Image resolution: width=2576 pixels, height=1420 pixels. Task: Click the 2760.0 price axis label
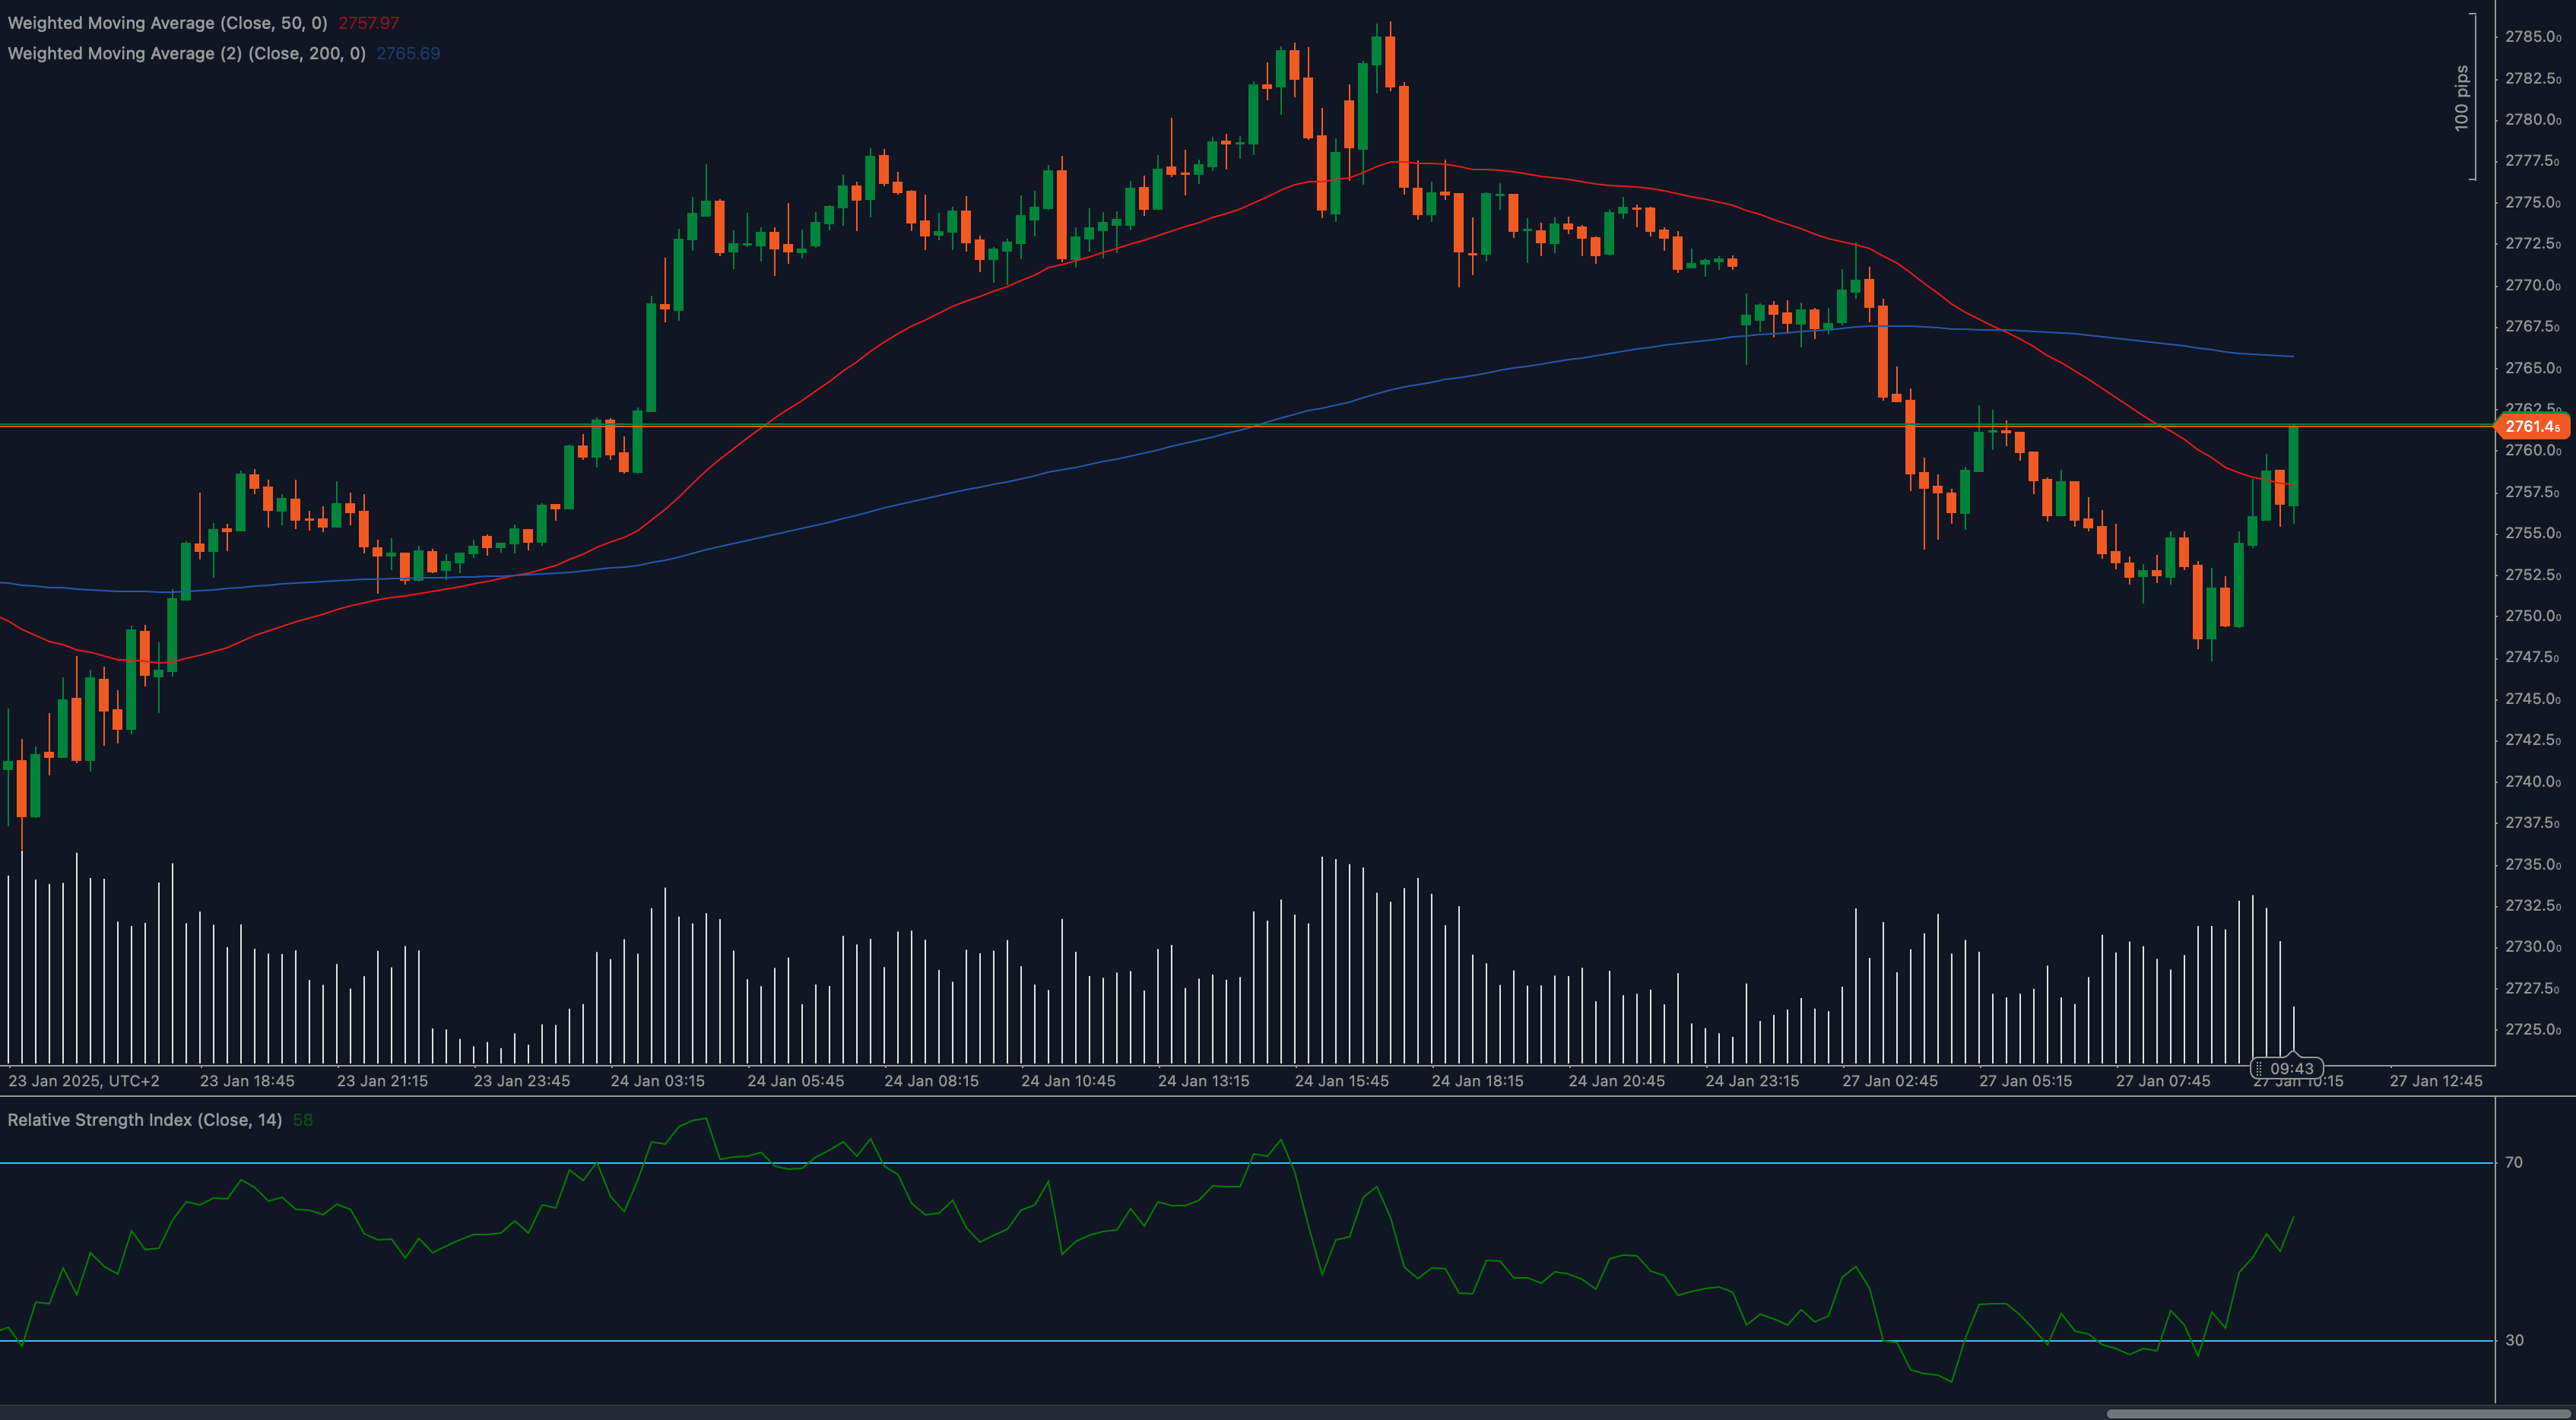pos(2532,450)
